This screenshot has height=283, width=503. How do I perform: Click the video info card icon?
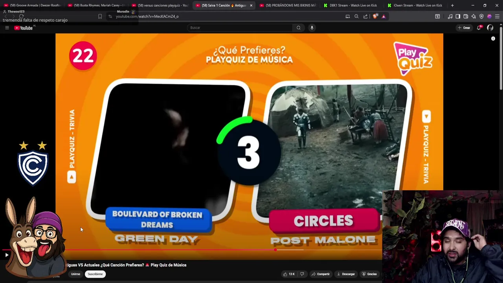493,39
